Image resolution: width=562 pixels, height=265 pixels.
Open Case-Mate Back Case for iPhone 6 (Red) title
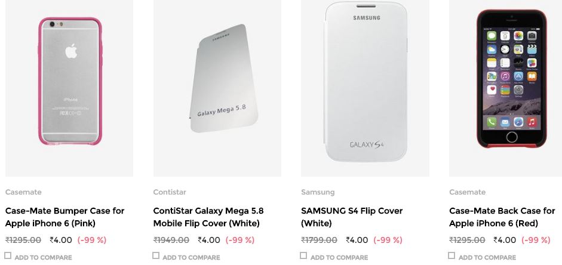(x=502, y=217)
